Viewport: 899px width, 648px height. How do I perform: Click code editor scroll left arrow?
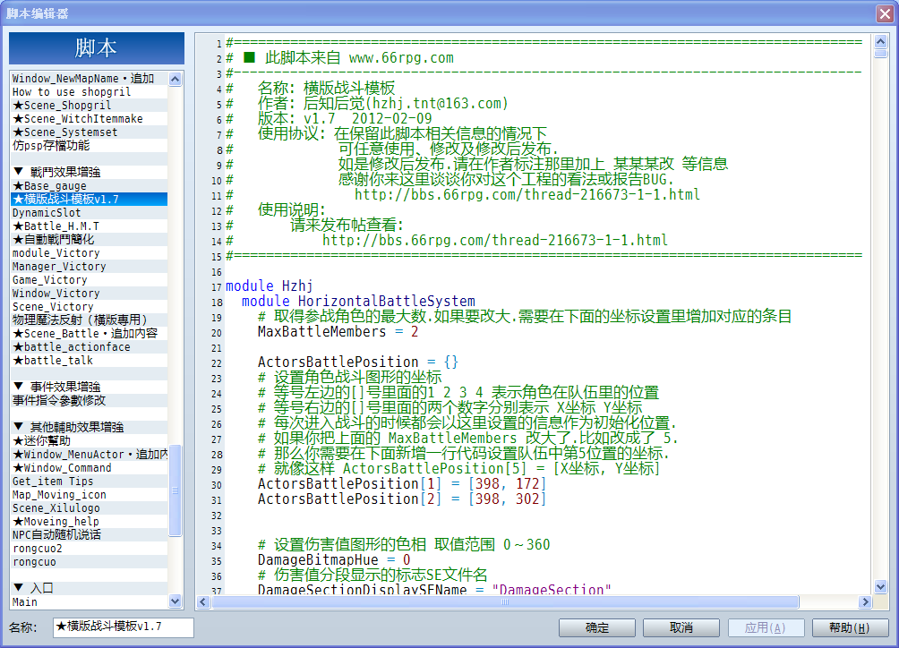pos(203,601)
